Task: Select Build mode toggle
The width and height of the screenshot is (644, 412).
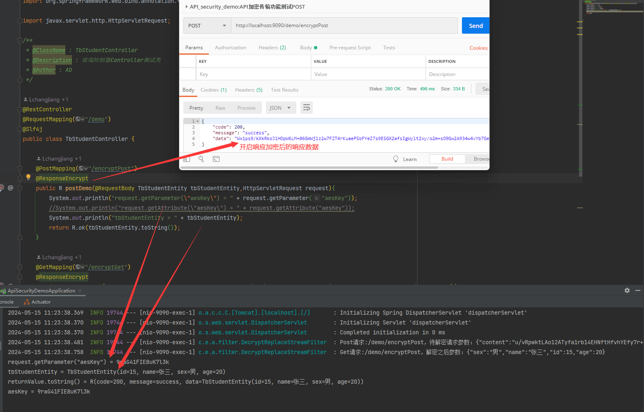Action: [447, 159]
